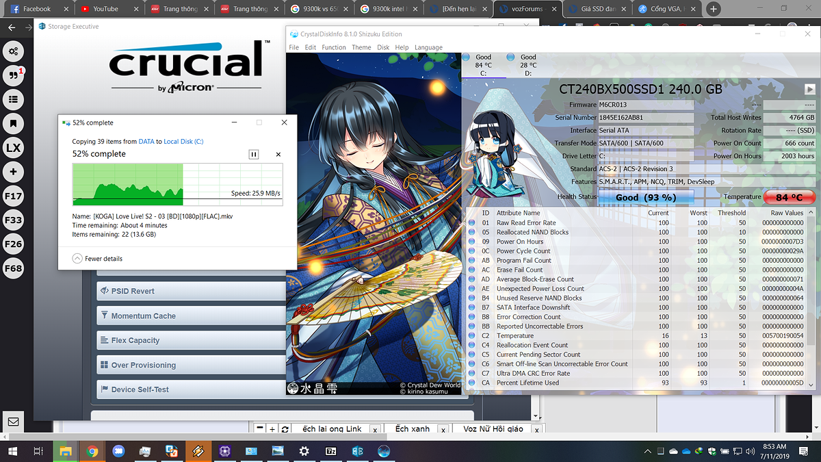Click the F68 sidebar button
821x462 pixels.
pos(14,268)
